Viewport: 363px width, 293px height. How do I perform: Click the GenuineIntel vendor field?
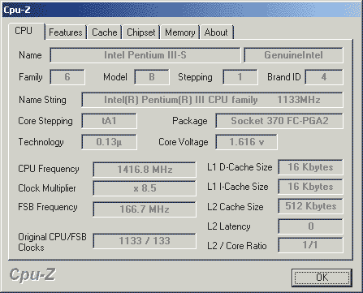[x=293, y=55]
